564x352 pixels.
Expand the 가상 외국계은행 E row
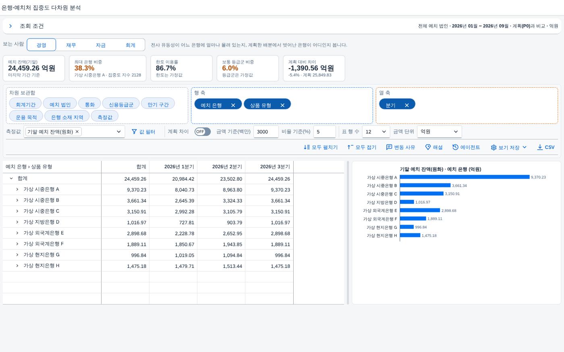tap(17, 233)
